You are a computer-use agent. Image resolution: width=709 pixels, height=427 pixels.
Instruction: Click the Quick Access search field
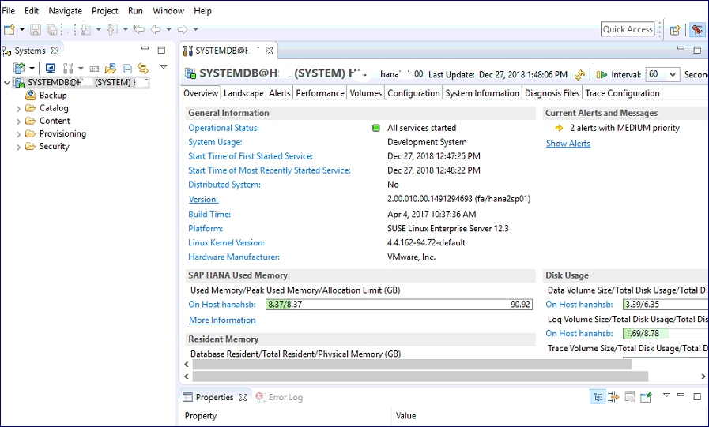pyautogui.click(x=628, y=29)
